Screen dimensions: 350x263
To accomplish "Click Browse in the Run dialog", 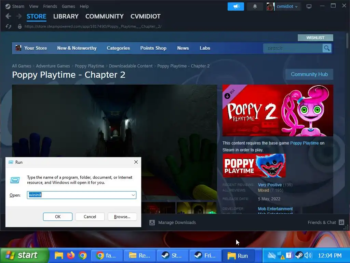I will (x=122, y=217).
